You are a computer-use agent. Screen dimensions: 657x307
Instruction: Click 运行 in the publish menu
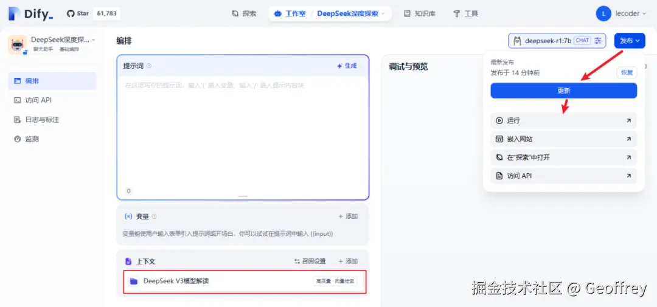[563, 120]
